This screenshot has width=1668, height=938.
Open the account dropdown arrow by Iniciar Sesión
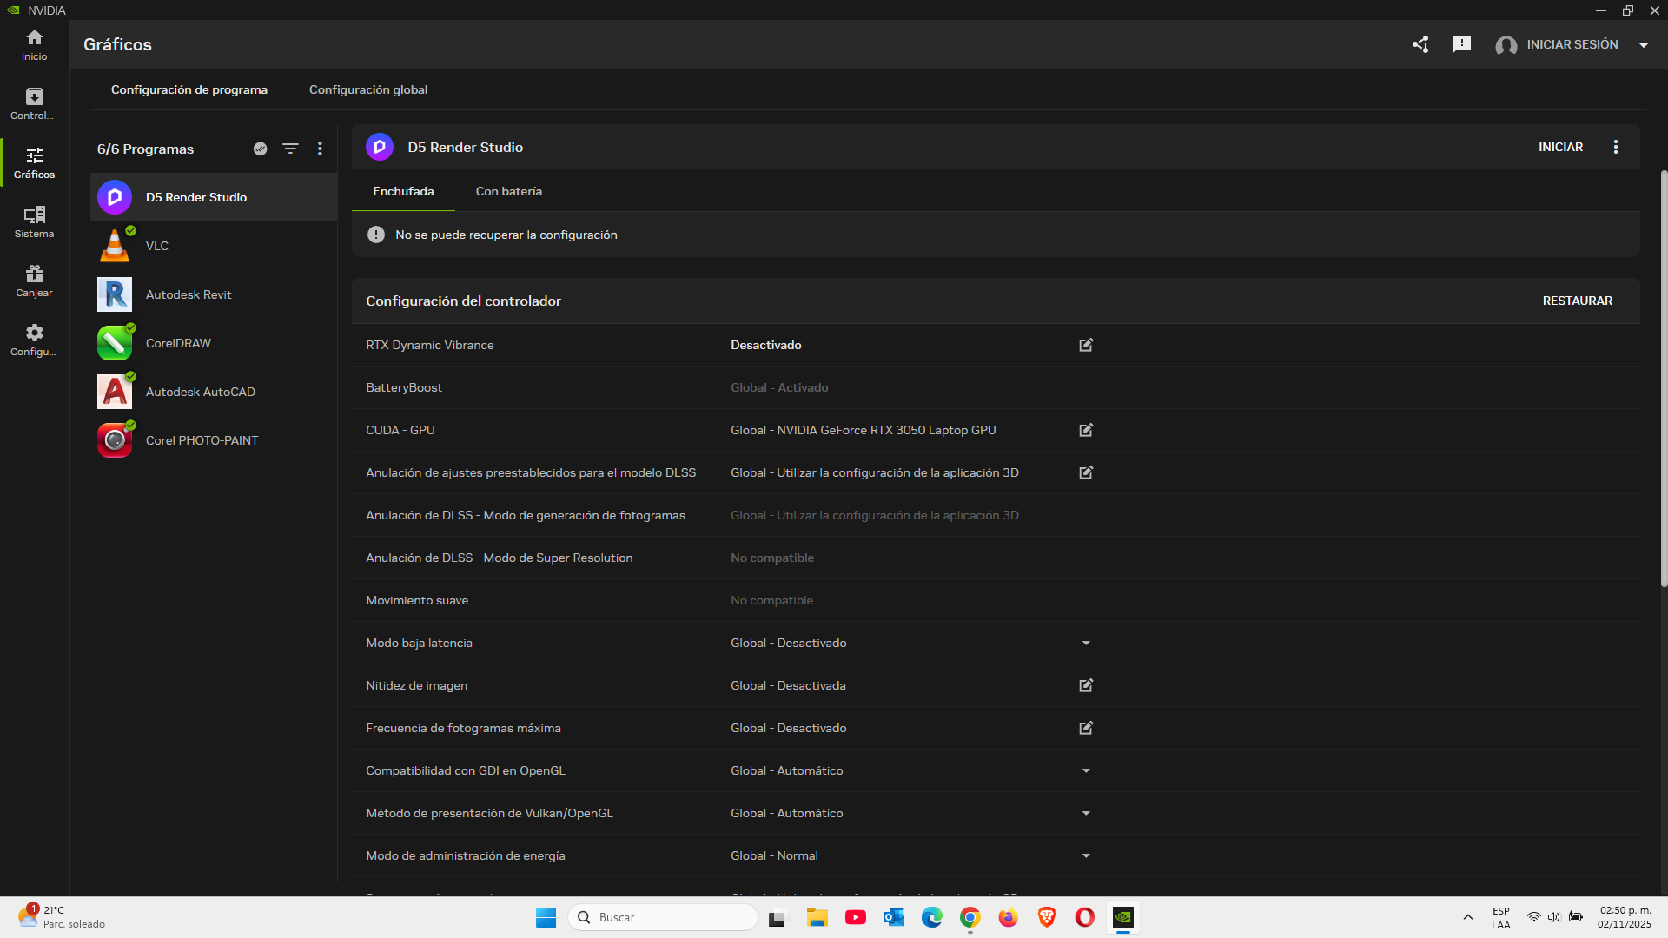[1644, 45]
